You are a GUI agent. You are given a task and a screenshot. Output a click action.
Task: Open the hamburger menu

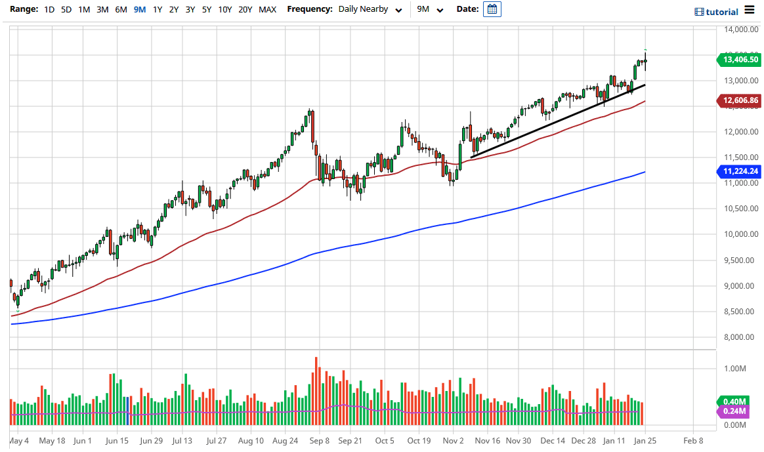coord(751,10)
